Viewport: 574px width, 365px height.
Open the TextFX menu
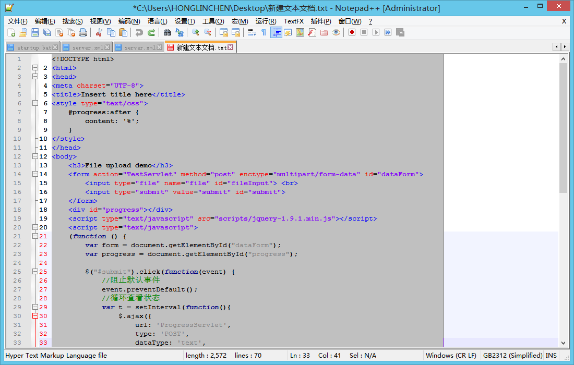[x=294, y=21]
